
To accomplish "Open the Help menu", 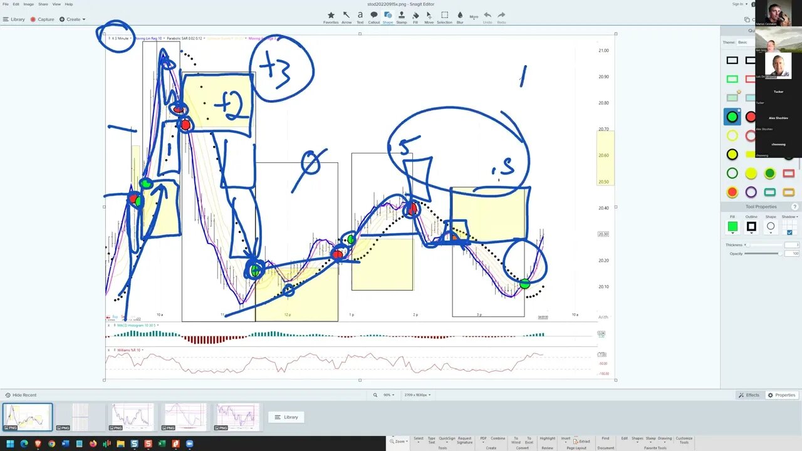I will click(x=69, y=4).
